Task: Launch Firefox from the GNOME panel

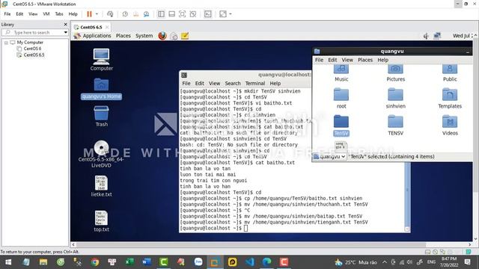Action: [x=162, y=36]
